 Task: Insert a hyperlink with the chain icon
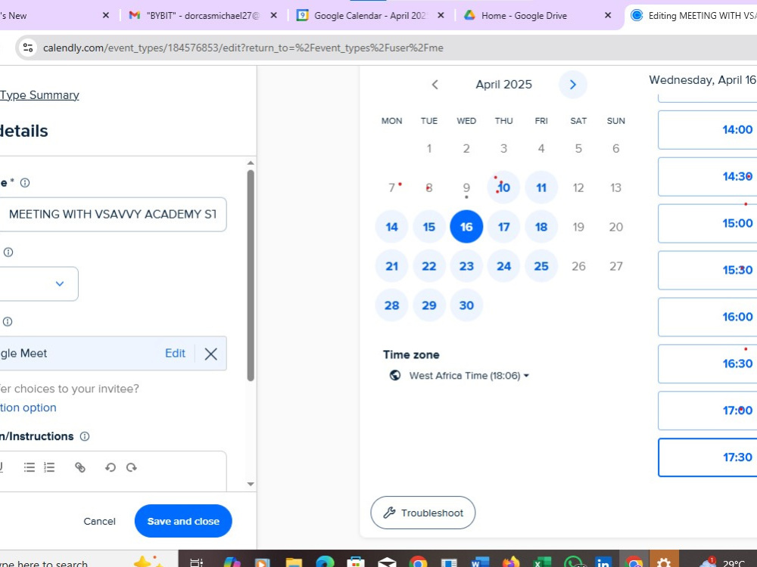pyautogui.click(x=80, y=467)
